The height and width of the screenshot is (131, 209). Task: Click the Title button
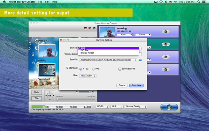pos(37,98)
